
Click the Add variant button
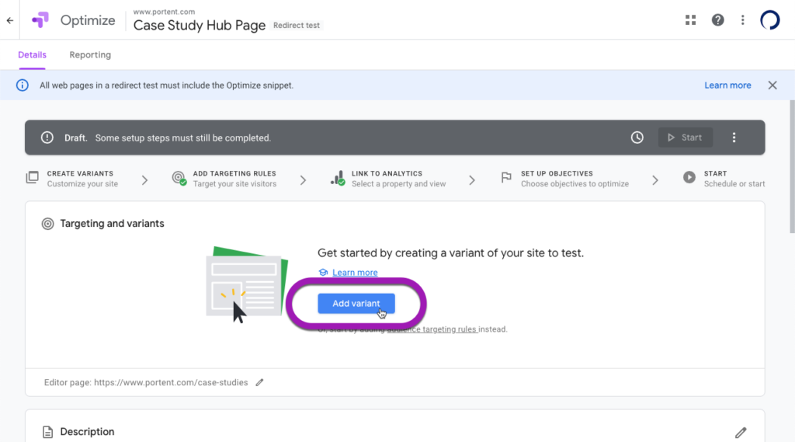pos(356,304)
